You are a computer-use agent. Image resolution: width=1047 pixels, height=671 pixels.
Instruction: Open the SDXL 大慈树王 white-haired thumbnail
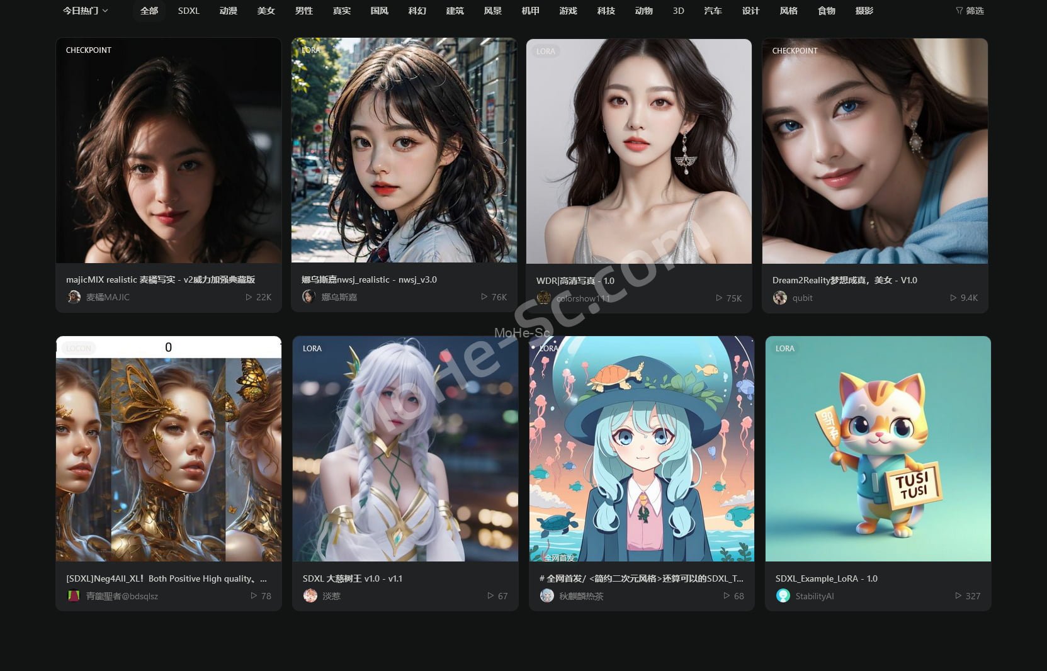[x=405, y=448]
